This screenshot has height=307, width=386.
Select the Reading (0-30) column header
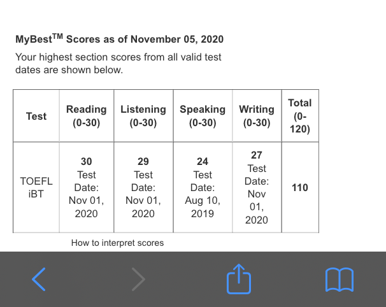tap(86, 116)
